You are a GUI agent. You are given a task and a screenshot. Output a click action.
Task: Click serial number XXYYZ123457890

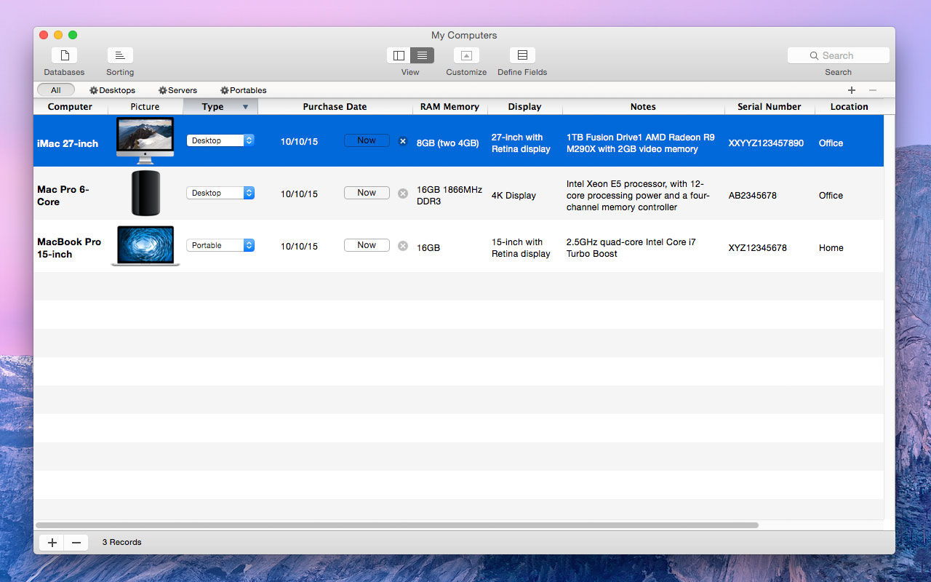(766, 143)
